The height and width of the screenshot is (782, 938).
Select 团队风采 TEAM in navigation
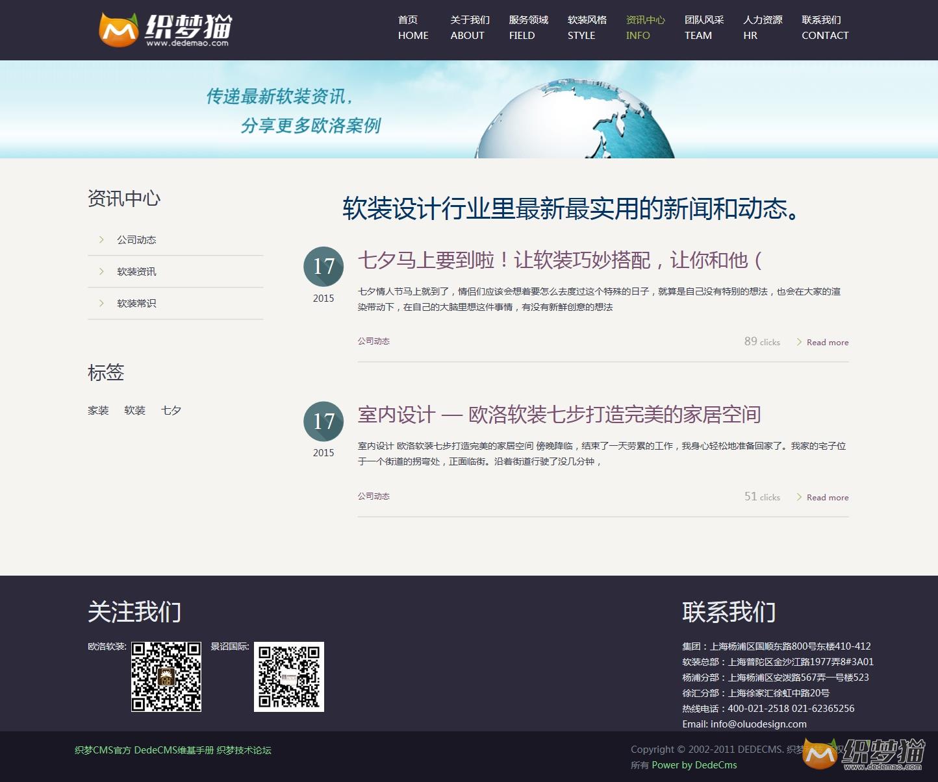click(x=703, y=28)
